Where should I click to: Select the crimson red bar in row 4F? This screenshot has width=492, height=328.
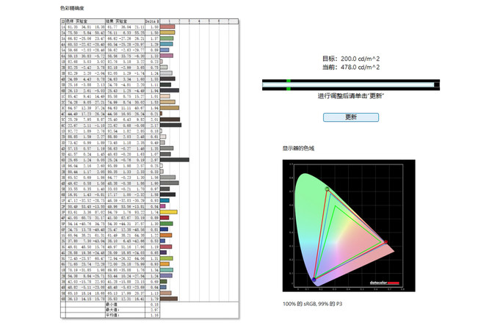pos(164,218)
